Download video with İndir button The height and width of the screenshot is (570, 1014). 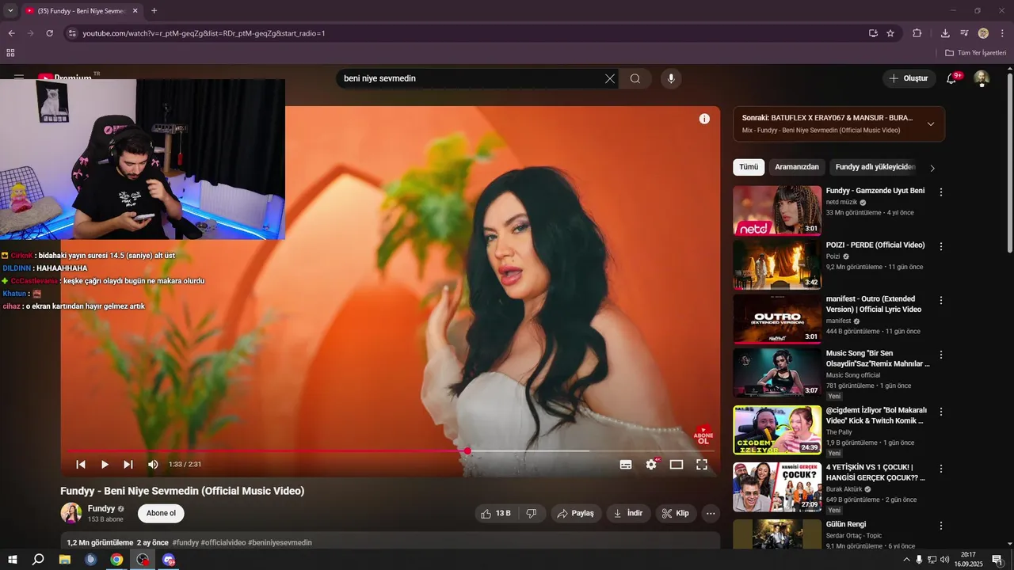point(628,513)
